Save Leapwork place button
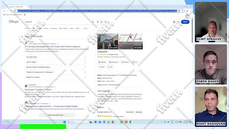Image resolution: width=229 pixels, height=129 pixels. tap(135, 62)
